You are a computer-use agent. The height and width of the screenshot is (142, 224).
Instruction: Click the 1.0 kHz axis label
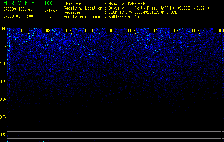3,64
